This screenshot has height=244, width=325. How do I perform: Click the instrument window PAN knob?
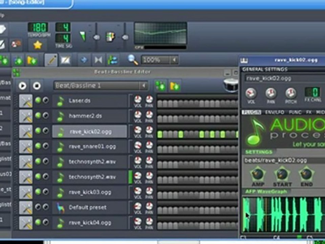[271, 93]
